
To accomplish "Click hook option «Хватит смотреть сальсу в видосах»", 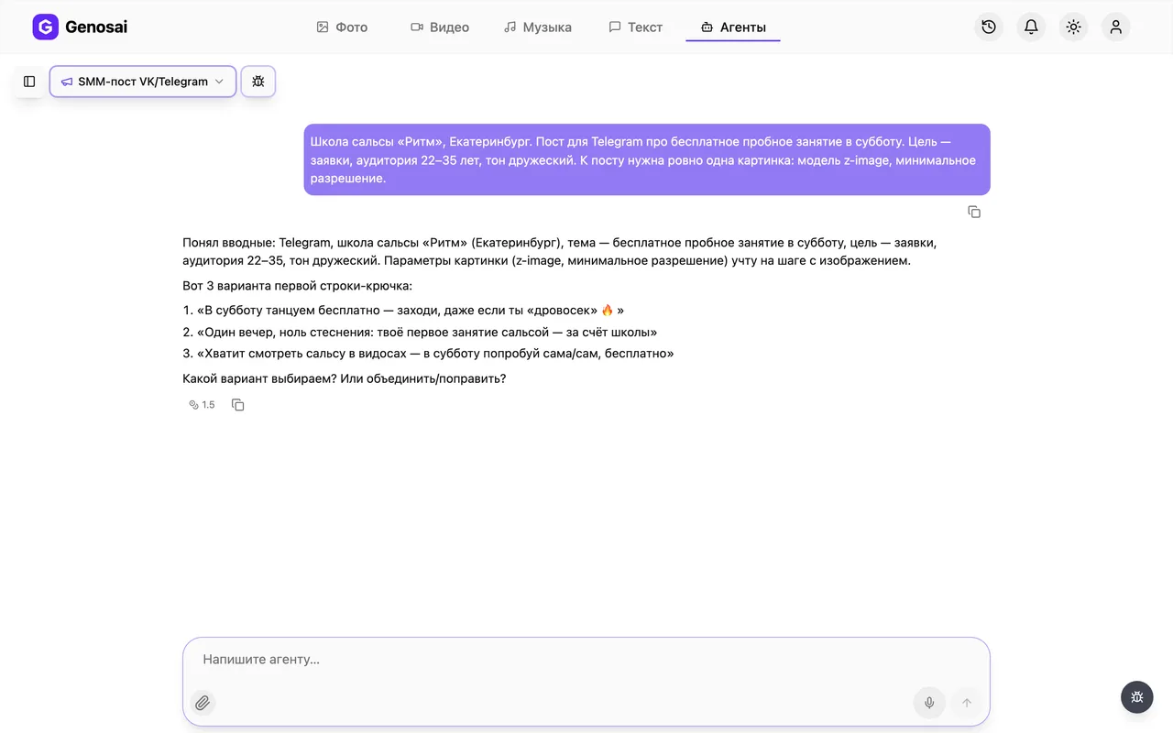I will (x=435, y=354).
